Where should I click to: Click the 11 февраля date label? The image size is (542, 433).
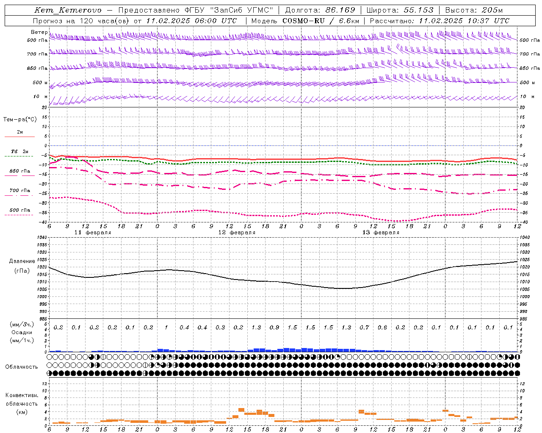(93, 233)
